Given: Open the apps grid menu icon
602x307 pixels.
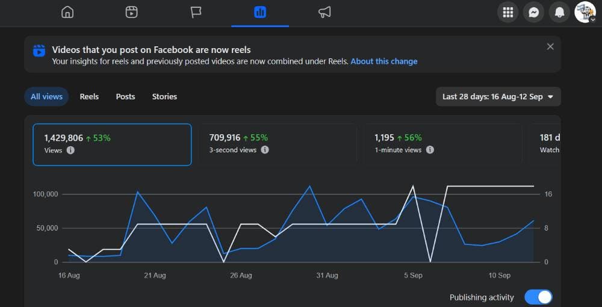Looking at the screenshot, I should coord(508,12).
